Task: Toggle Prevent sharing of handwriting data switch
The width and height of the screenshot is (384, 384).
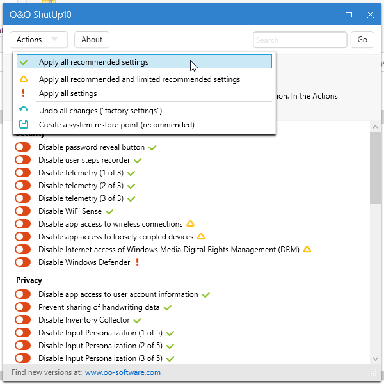Action: pyautogui.click(x=23, y=307)
